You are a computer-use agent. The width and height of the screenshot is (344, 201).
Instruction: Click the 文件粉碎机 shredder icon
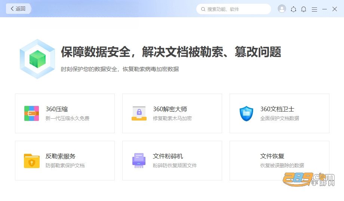tap(139, 161)
